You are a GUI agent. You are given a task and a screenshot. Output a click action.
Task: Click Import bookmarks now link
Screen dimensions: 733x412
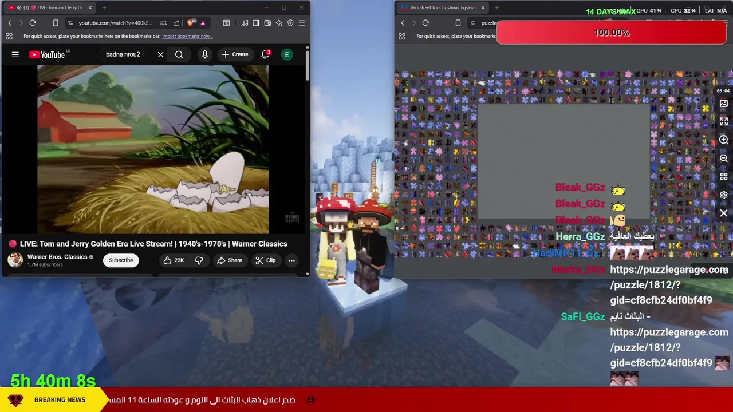coord(187,36)
